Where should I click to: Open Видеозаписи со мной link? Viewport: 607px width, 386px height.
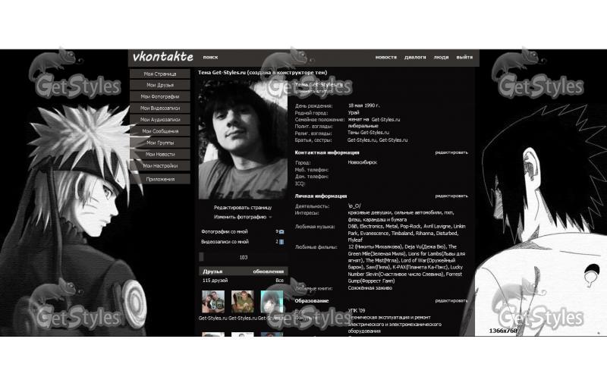tap(225, 242)
